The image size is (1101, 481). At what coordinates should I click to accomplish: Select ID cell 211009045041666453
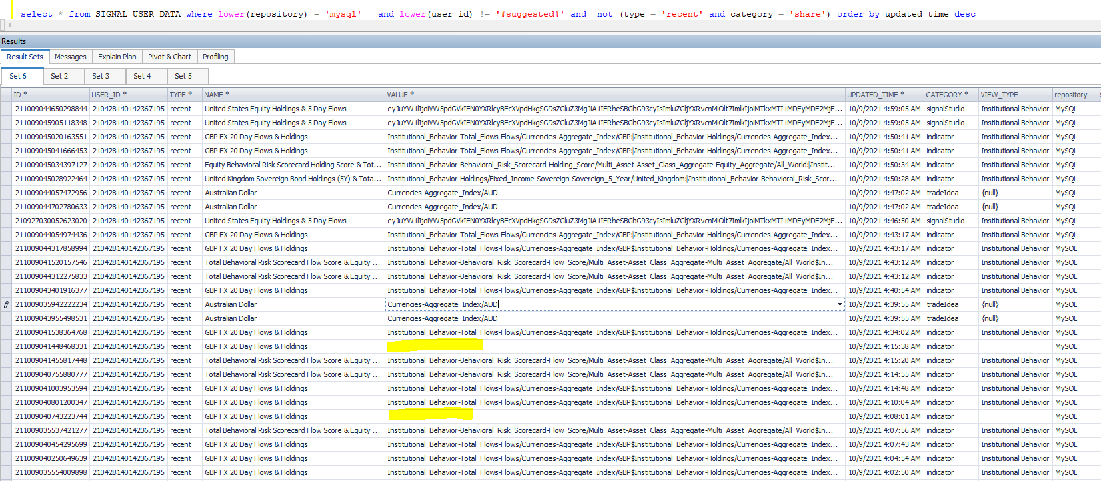51,151
